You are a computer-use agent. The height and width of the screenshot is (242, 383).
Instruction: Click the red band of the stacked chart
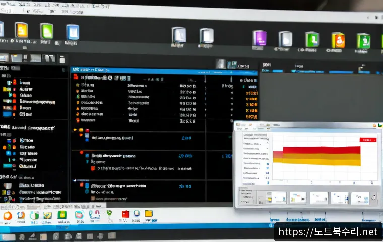322,150
